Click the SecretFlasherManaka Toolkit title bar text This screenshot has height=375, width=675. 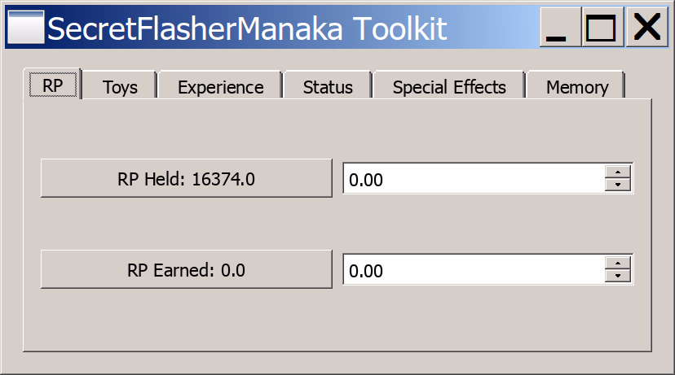[x=247, y=28]
